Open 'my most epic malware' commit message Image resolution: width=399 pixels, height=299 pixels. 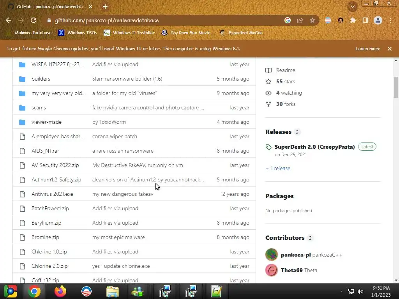[118, 237]
